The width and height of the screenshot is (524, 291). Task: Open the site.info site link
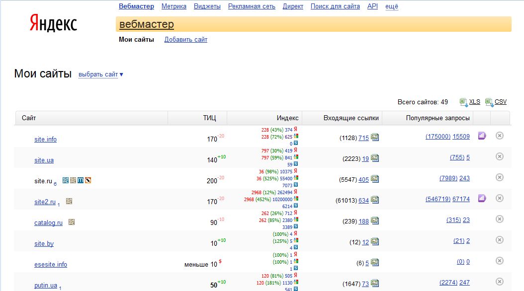[x=45, y=140]
